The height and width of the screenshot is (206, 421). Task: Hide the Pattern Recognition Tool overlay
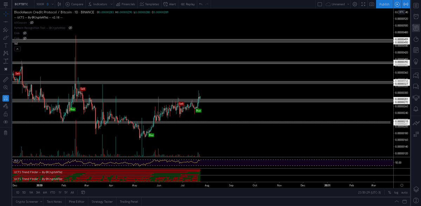pyautogui.click(x=70, y=28)
